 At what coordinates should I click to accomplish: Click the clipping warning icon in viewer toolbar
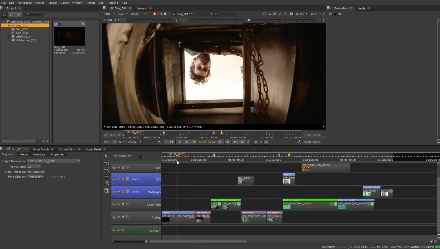click(275, 14)
